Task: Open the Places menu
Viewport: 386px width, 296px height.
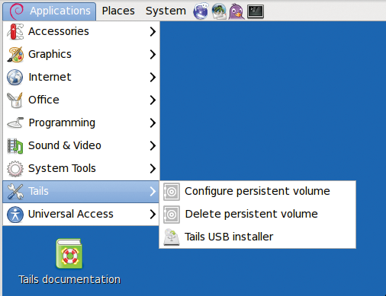Action: pyautogui.click(x=118, y=11)
